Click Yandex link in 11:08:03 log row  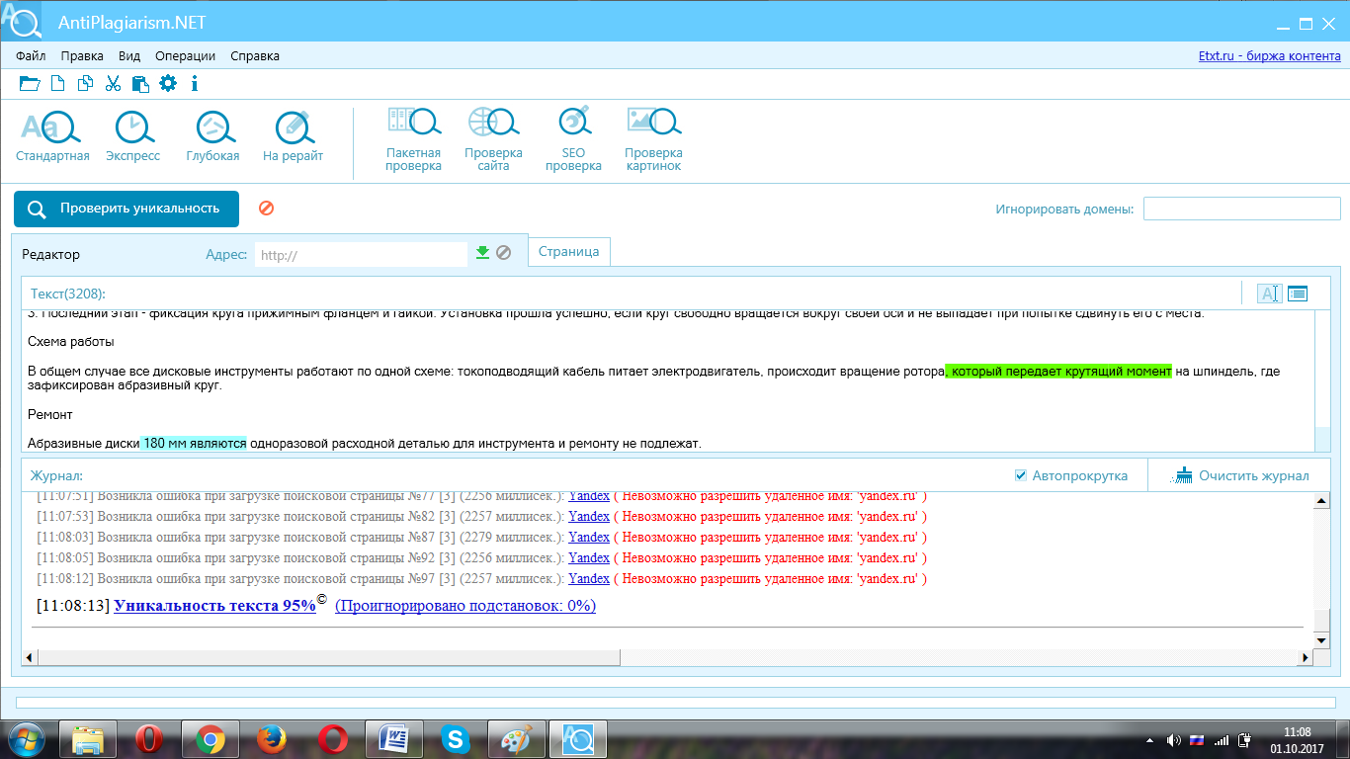(589, 537)
